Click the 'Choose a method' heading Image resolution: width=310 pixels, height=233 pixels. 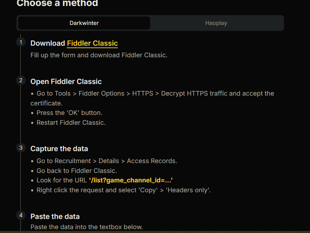[57, 3]
